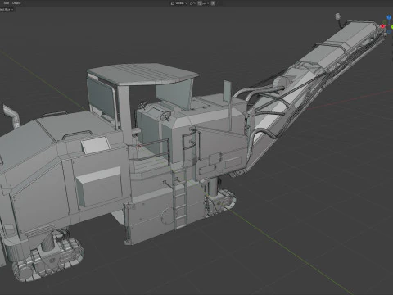Image resolution: width=393 pixels, height=295 pixels.
Task: Toggle the Snap magnet button
Action: tap(200, 3)
